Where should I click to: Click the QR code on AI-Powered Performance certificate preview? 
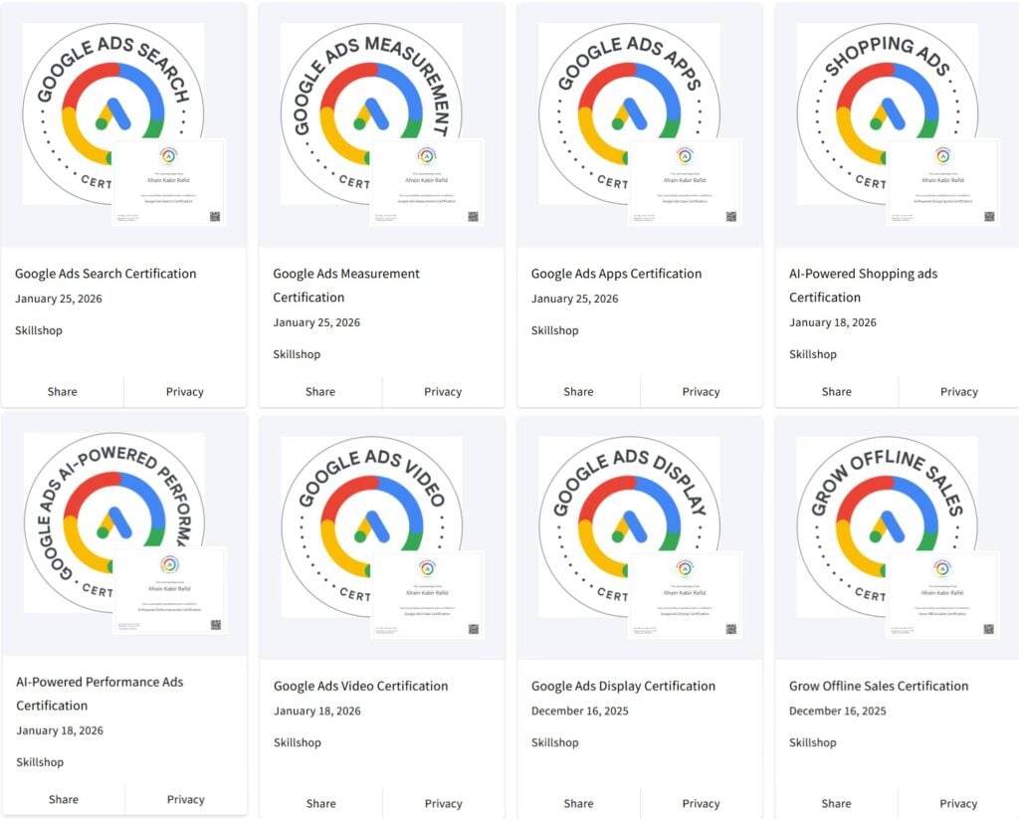click(x=216, y=625)
